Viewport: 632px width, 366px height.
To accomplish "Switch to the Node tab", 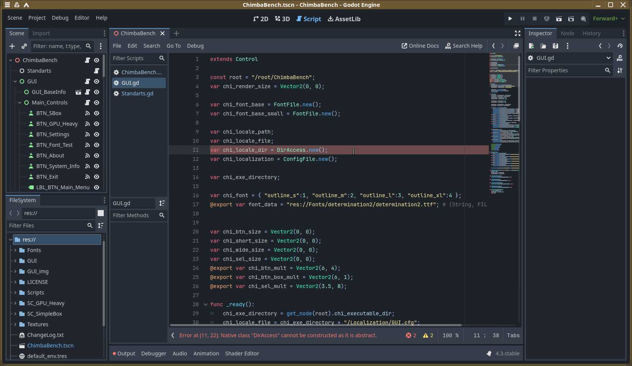I will 567,33.
